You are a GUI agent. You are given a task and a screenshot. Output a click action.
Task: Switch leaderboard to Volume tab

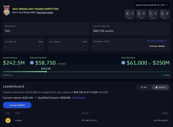[160, 87]
